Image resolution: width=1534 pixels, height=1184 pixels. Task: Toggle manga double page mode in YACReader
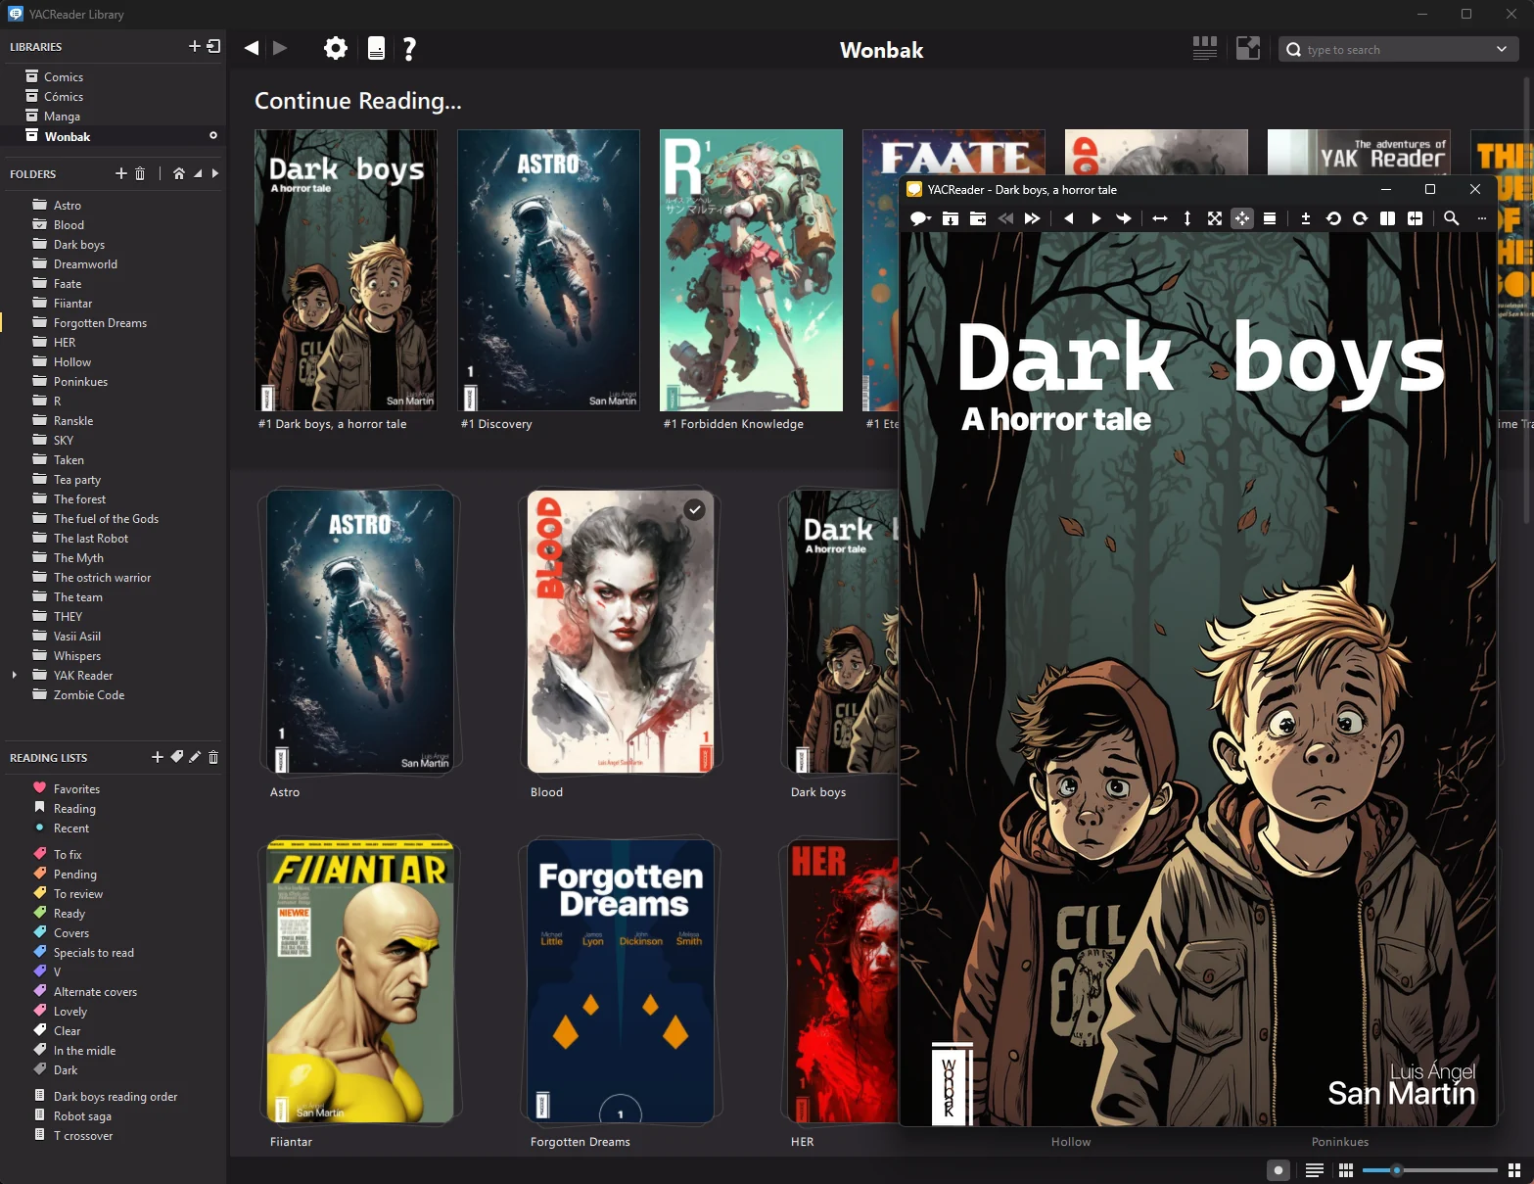(x=1415, y=218)
